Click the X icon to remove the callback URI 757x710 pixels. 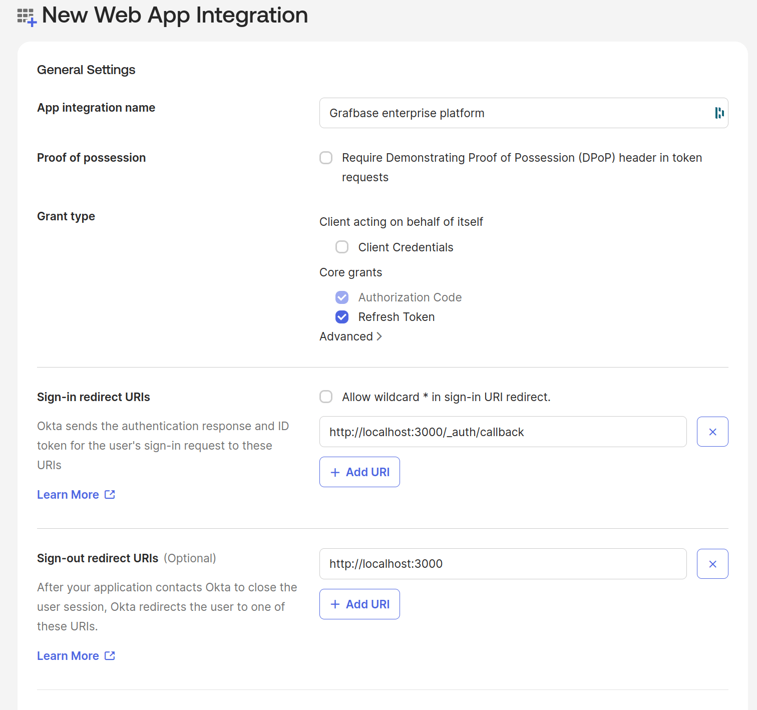712,431
